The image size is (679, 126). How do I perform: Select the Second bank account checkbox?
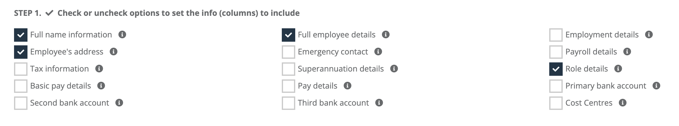[21, 103]
